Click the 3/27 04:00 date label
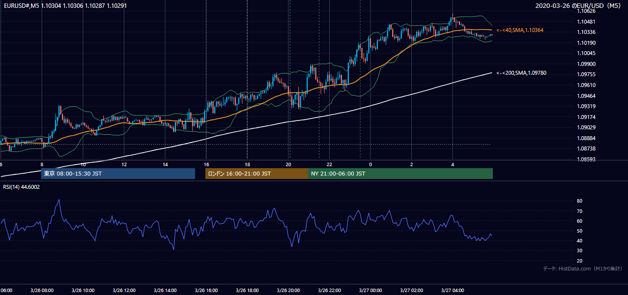Image resolution: width=628 pixels, height=295 pixels. pos(453,290)
